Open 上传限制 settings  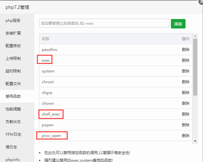click(17, 58)
